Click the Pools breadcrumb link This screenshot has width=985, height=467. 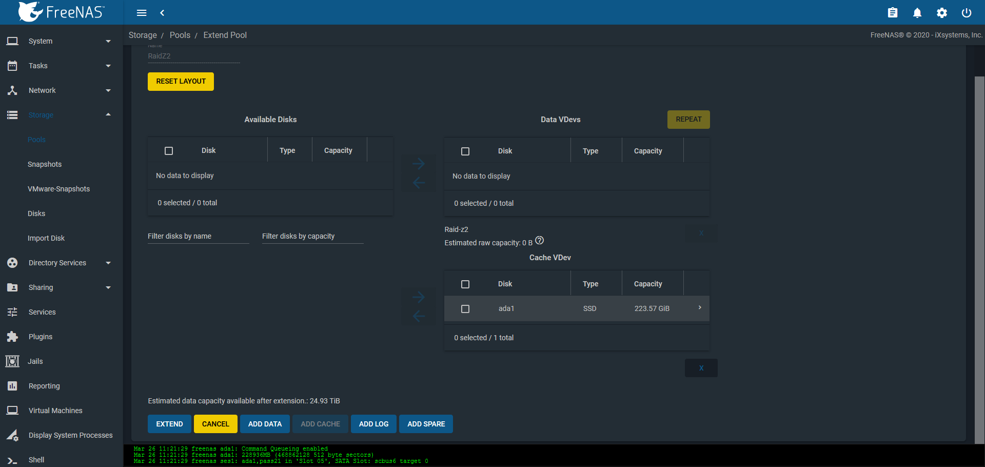[x=180, y=35]
